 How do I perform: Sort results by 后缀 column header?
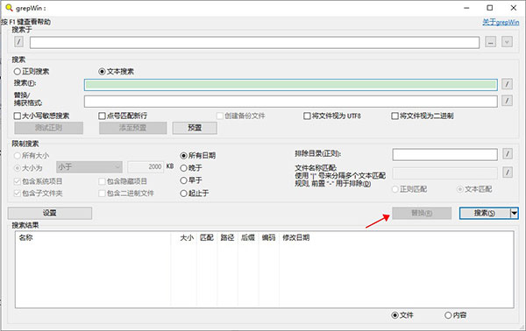pos(248,238)
